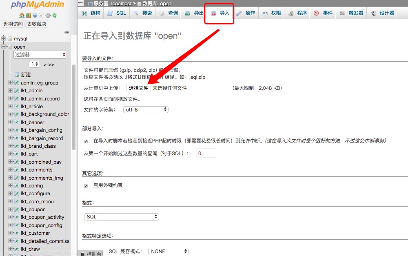Click the 选择文件 button
The width and height of the screenshot is (408, 256).
point(138,88)
